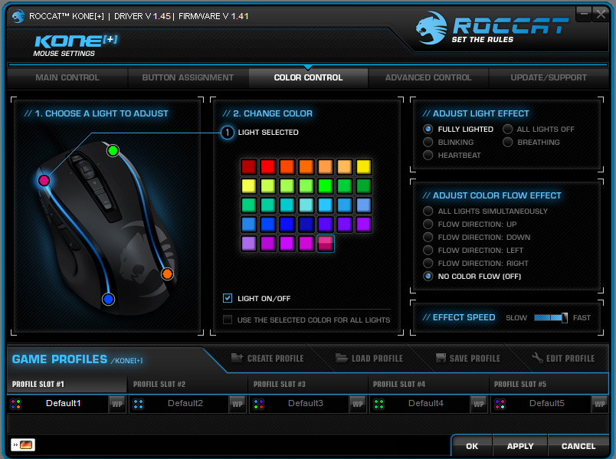The image size is (616, 459).
Task: Select the blue light point on mouse
Action: click(x=109, y=300)
